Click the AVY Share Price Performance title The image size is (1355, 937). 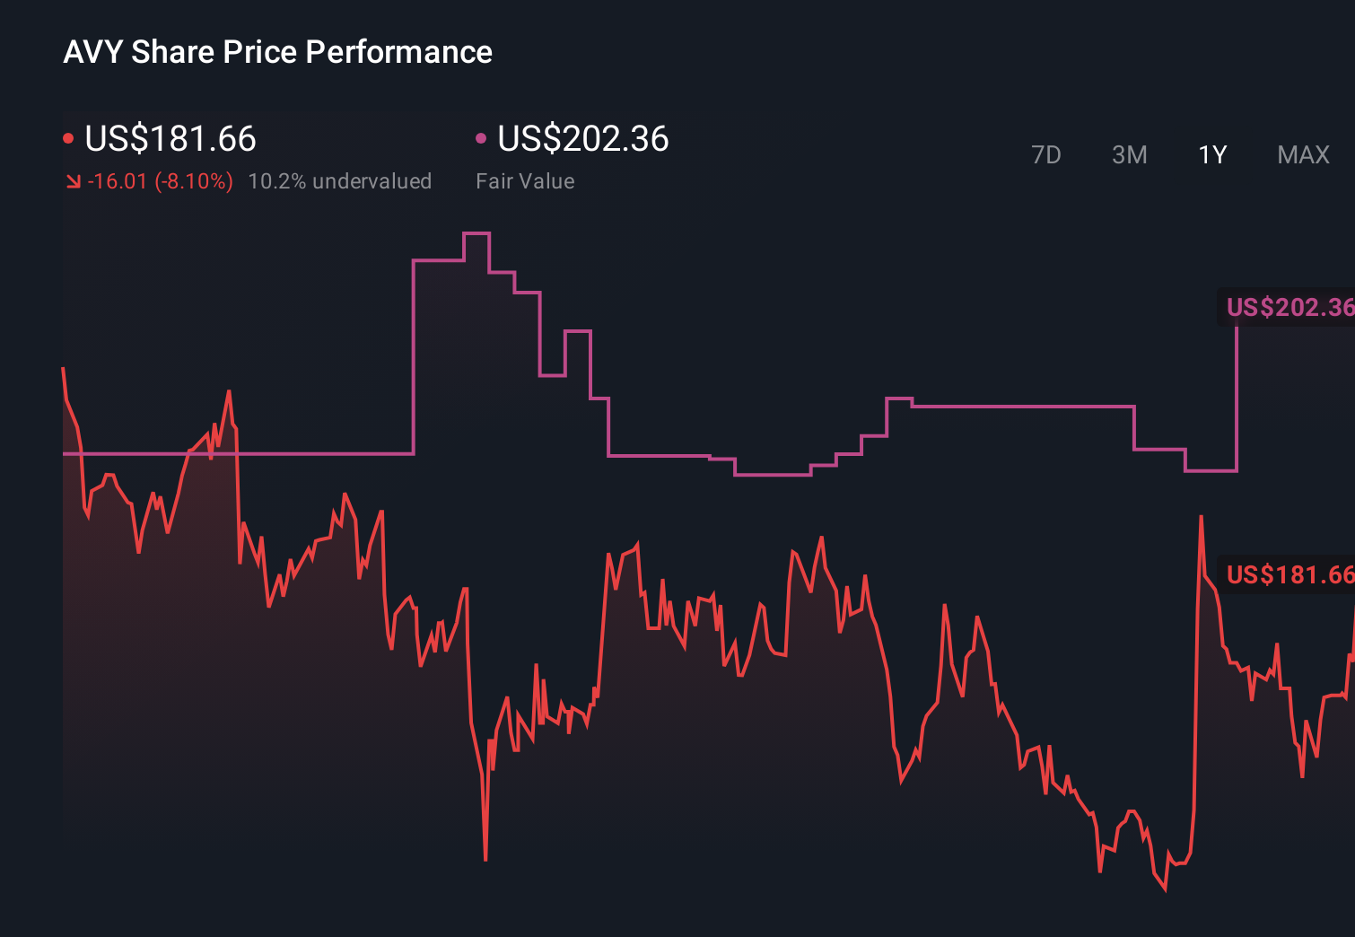coord(278,52)
